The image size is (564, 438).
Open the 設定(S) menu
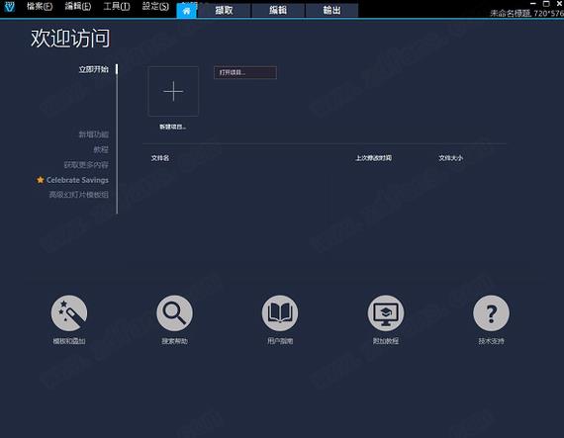click(x=155, y=7)
